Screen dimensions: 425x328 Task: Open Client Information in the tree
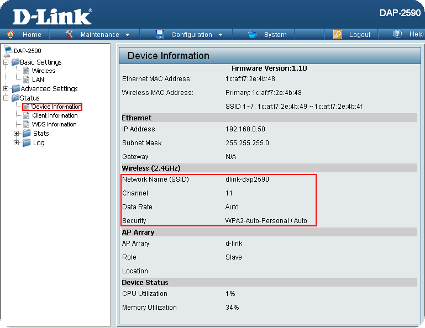coord(55,115)
